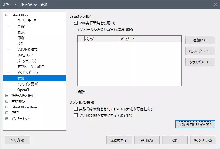
Task: Open 上級者向け設定を開く expert configuration
Action: click(x=195, y=124)
